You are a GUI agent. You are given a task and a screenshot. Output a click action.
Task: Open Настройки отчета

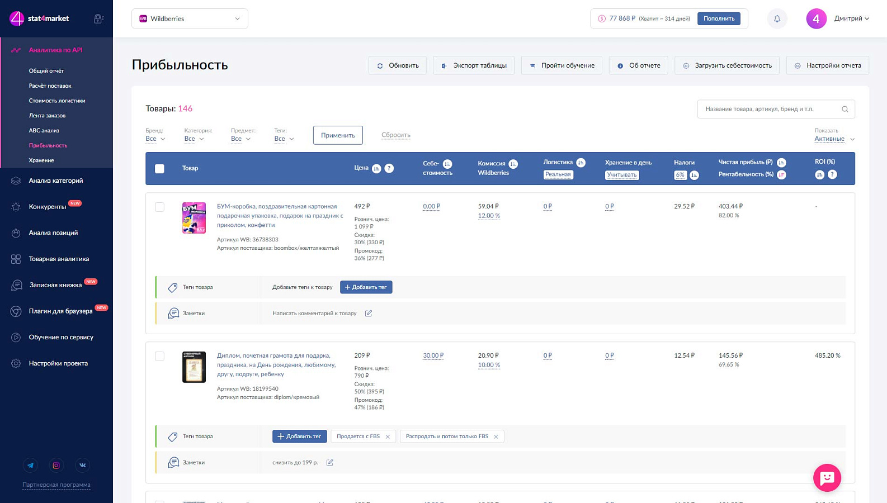(x=828, y=65)
